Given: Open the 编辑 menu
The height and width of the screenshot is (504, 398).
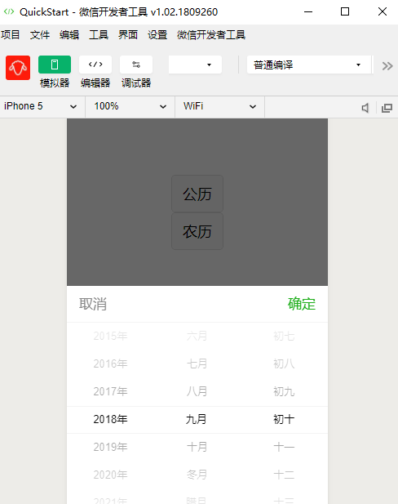Looking at the screenshot, I should point(69,34).
